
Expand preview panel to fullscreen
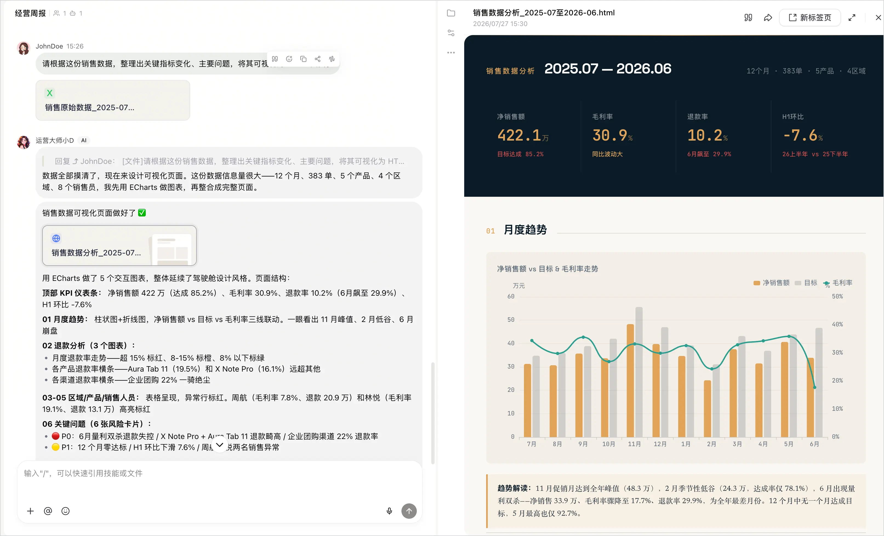852,18
